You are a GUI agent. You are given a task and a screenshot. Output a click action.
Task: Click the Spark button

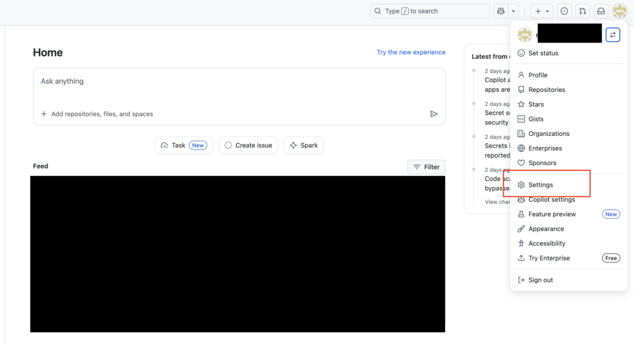click(303, 145)
